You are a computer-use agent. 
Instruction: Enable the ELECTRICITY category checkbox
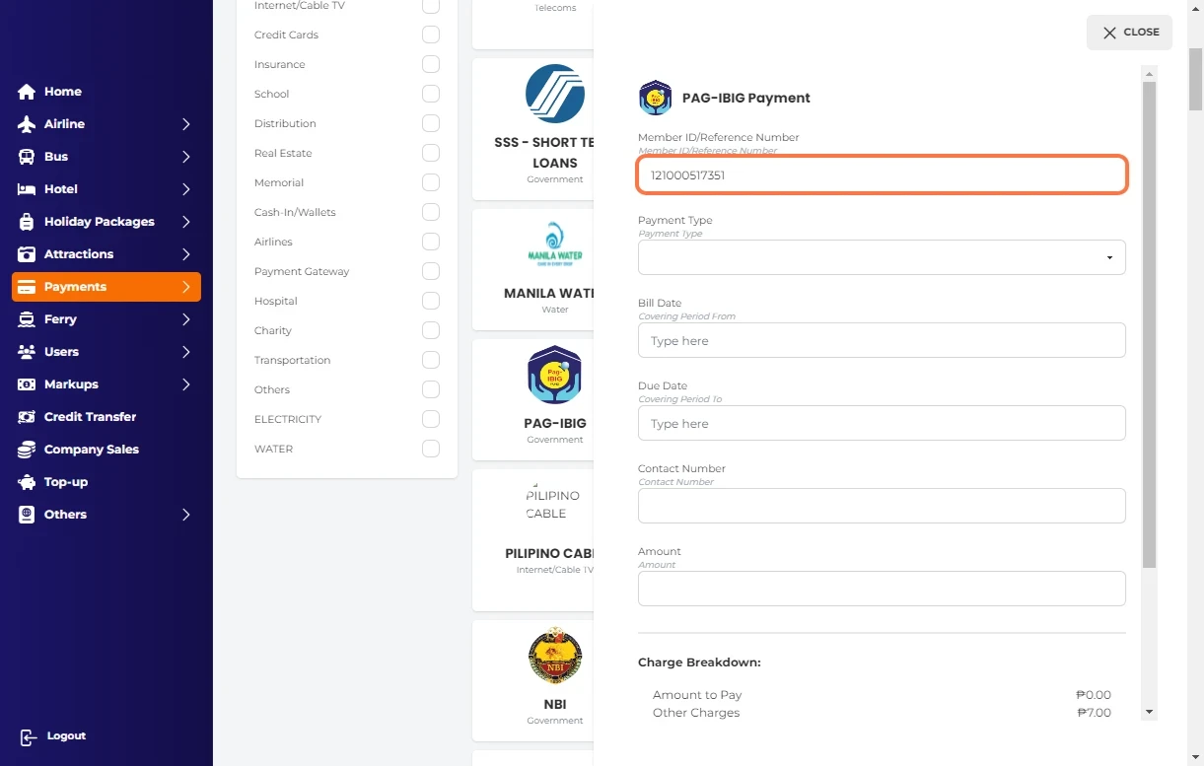tap(431, 419)
